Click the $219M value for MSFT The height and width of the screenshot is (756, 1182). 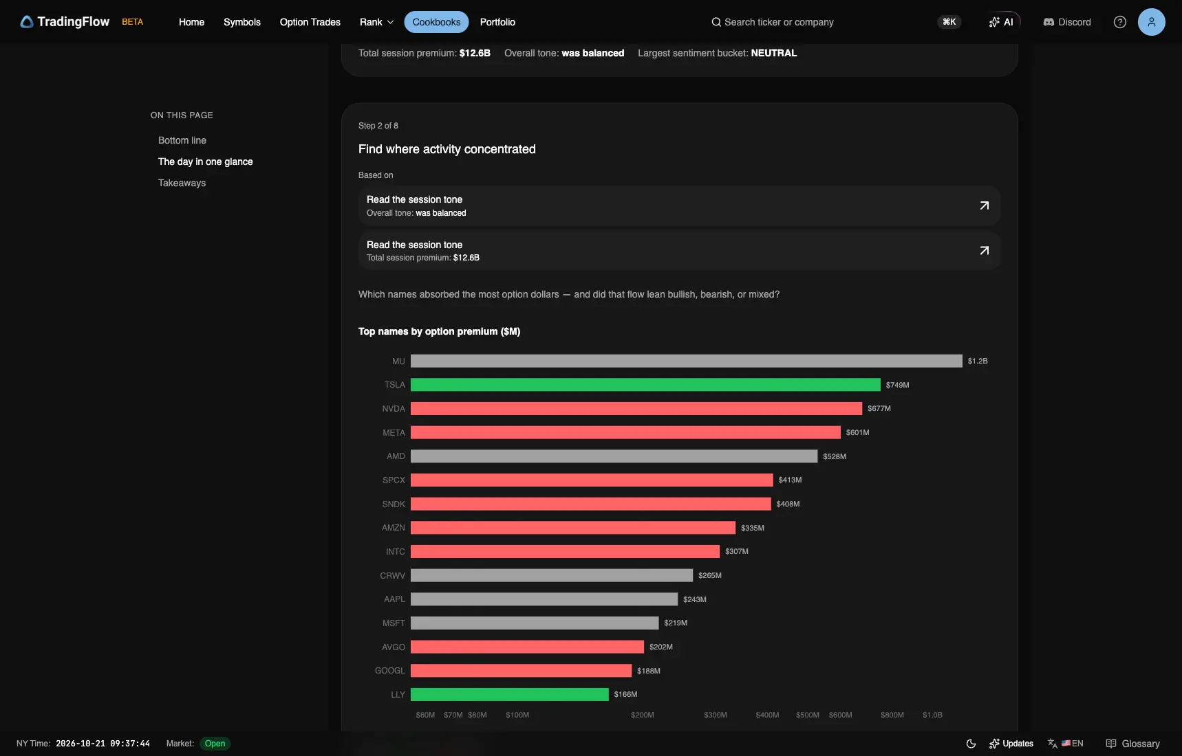pyautogui.click(x=676, y=623)
